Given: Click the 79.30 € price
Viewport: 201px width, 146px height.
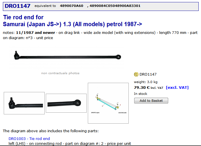Looking at the screenshot, I should (x=142, y=88).
